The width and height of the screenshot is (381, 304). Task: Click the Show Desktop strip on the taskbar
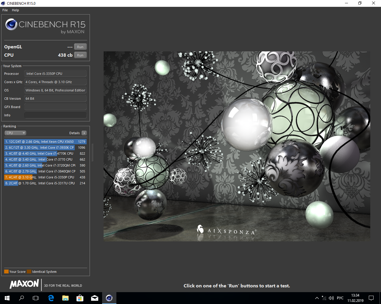coord(380,298)
